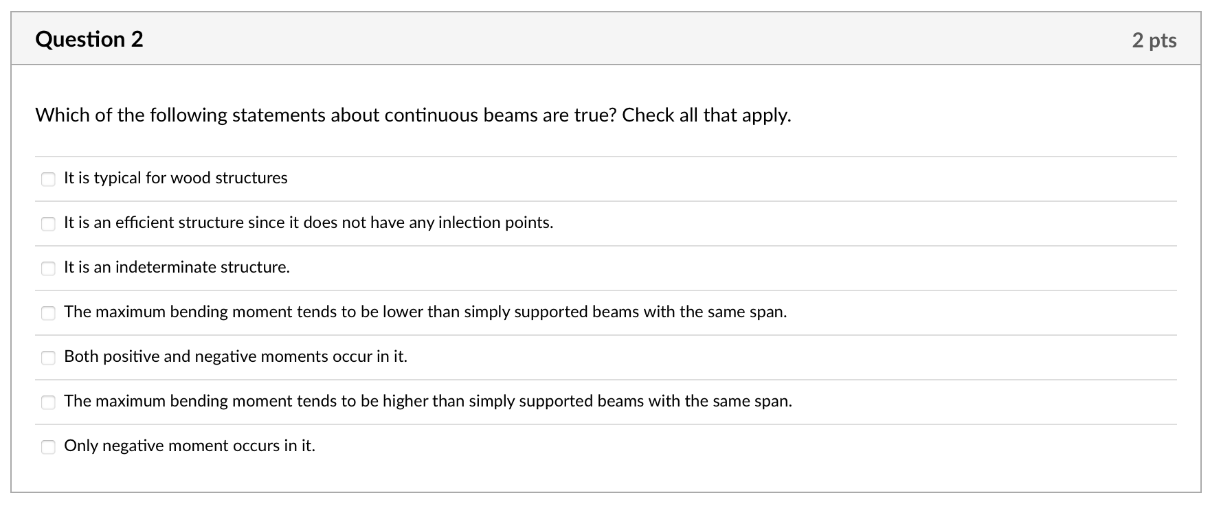The height and width of the screenshot is (515, 1221).
Task: Click the 'maximum bending moment higher' answer text
Action: coord(428,402)
